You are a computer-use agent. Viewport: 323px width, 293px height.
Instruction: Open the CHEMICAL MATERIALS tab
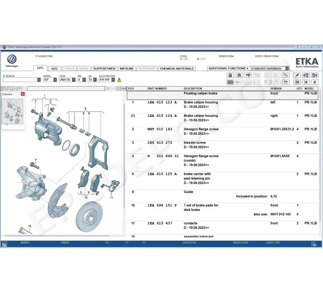tap(177, 69)
